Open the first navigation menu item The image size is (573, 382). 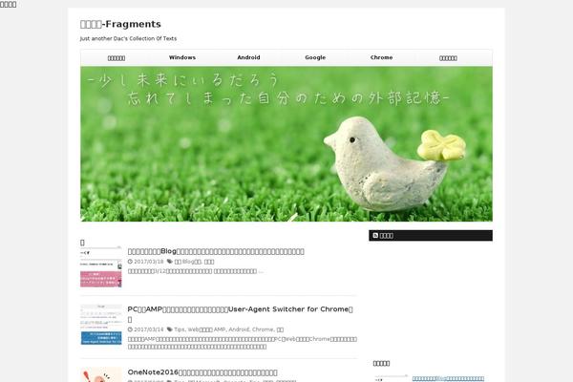click(x=116, y=57)
